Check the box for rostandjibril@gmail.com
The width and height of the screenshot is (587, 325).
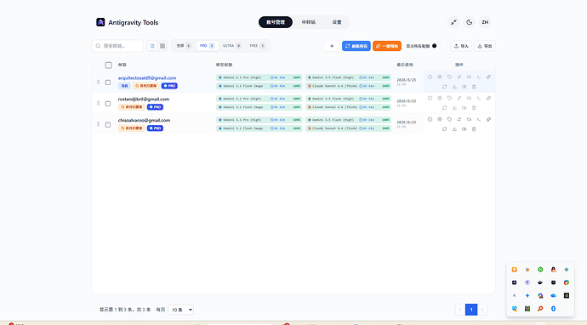pyautogui.click(x=108, y=103)
